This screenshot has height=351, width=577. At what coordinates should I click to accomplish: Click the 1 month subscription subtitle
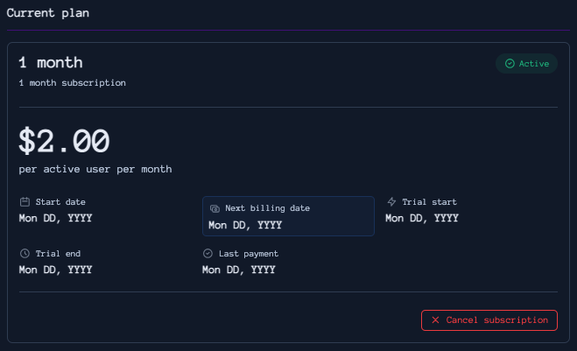click(72, 83)
